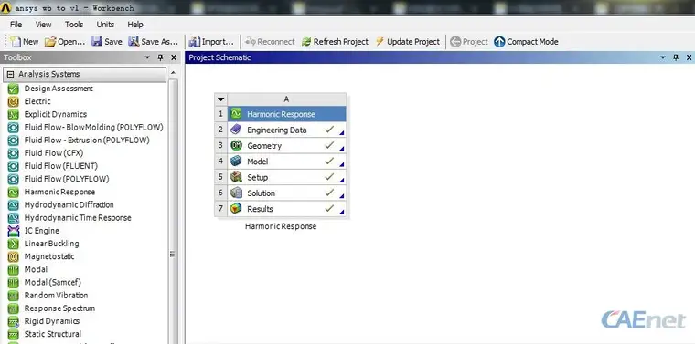The height and width of the screenshot is (344, 695).
Task: Click the Modal (Samcef) icon
Action: 14,282
